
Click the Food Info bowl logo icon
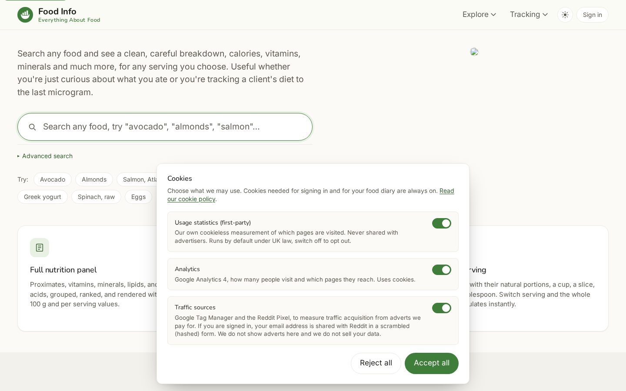25,15
